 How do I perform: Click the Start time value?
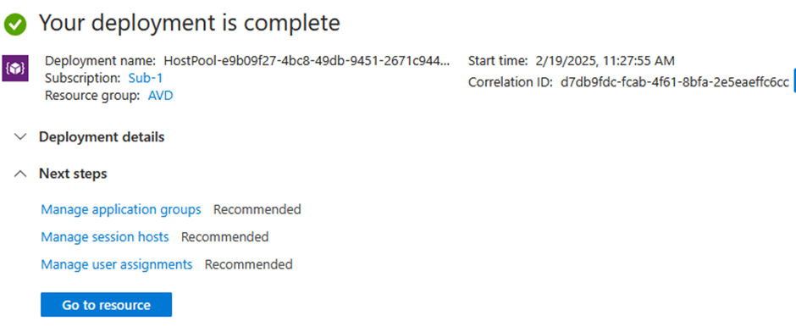point(605,62)
